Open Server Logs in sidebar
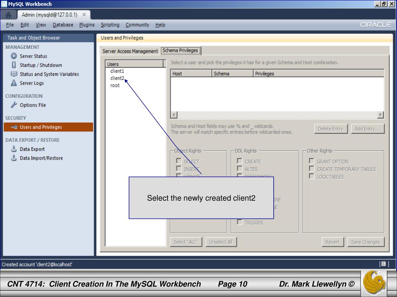397x297 pixels. [32, 83]
